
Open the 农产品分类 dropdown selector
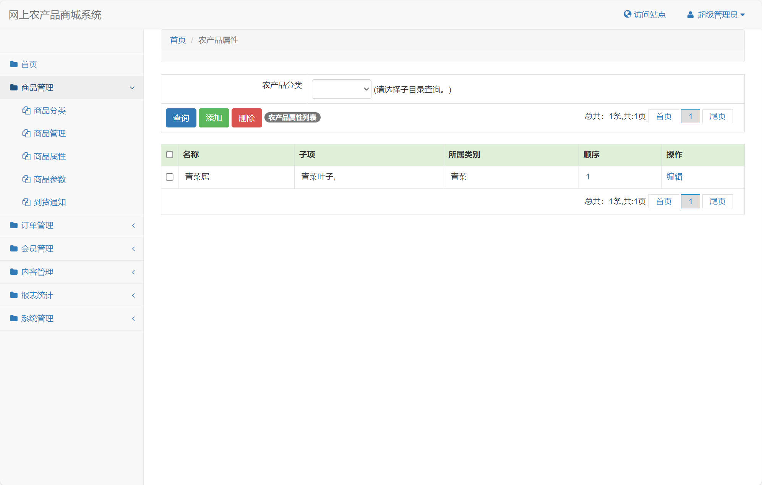(x=341, y=89)
